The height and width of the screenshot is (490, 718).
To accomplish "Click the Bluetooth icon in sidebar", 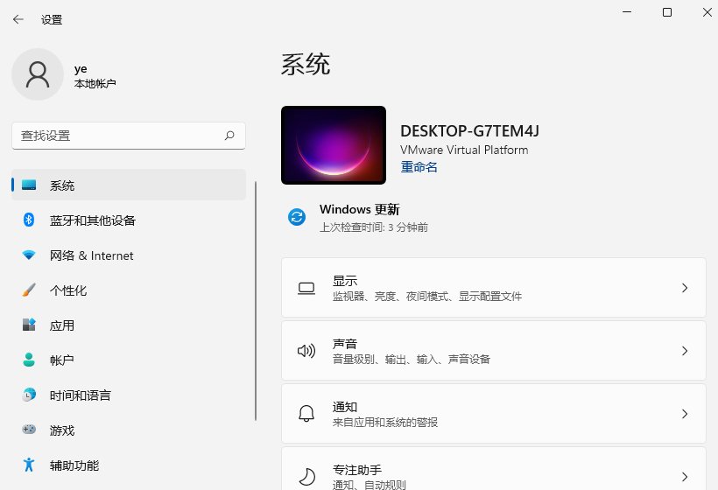I will pyautogui.click(x=29, y=220).
